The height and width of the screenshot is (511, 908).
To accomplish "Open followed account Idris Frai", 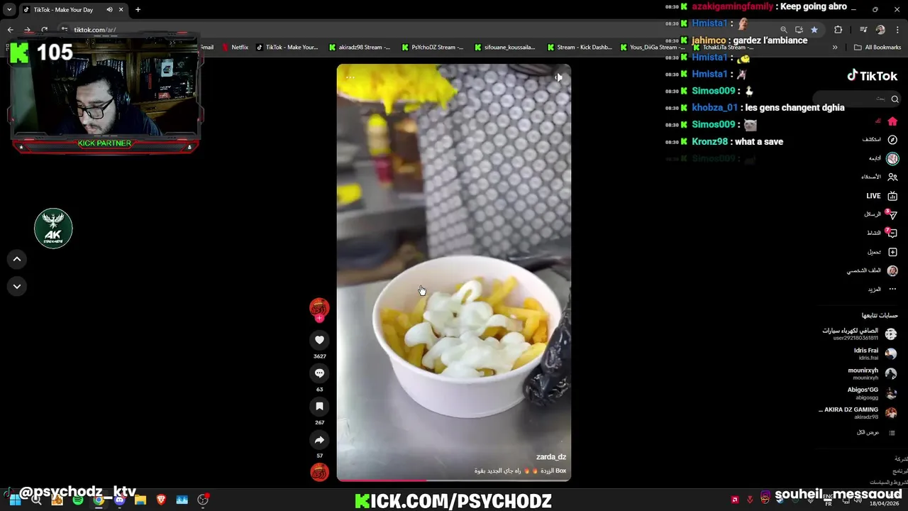I will [875, 353].
